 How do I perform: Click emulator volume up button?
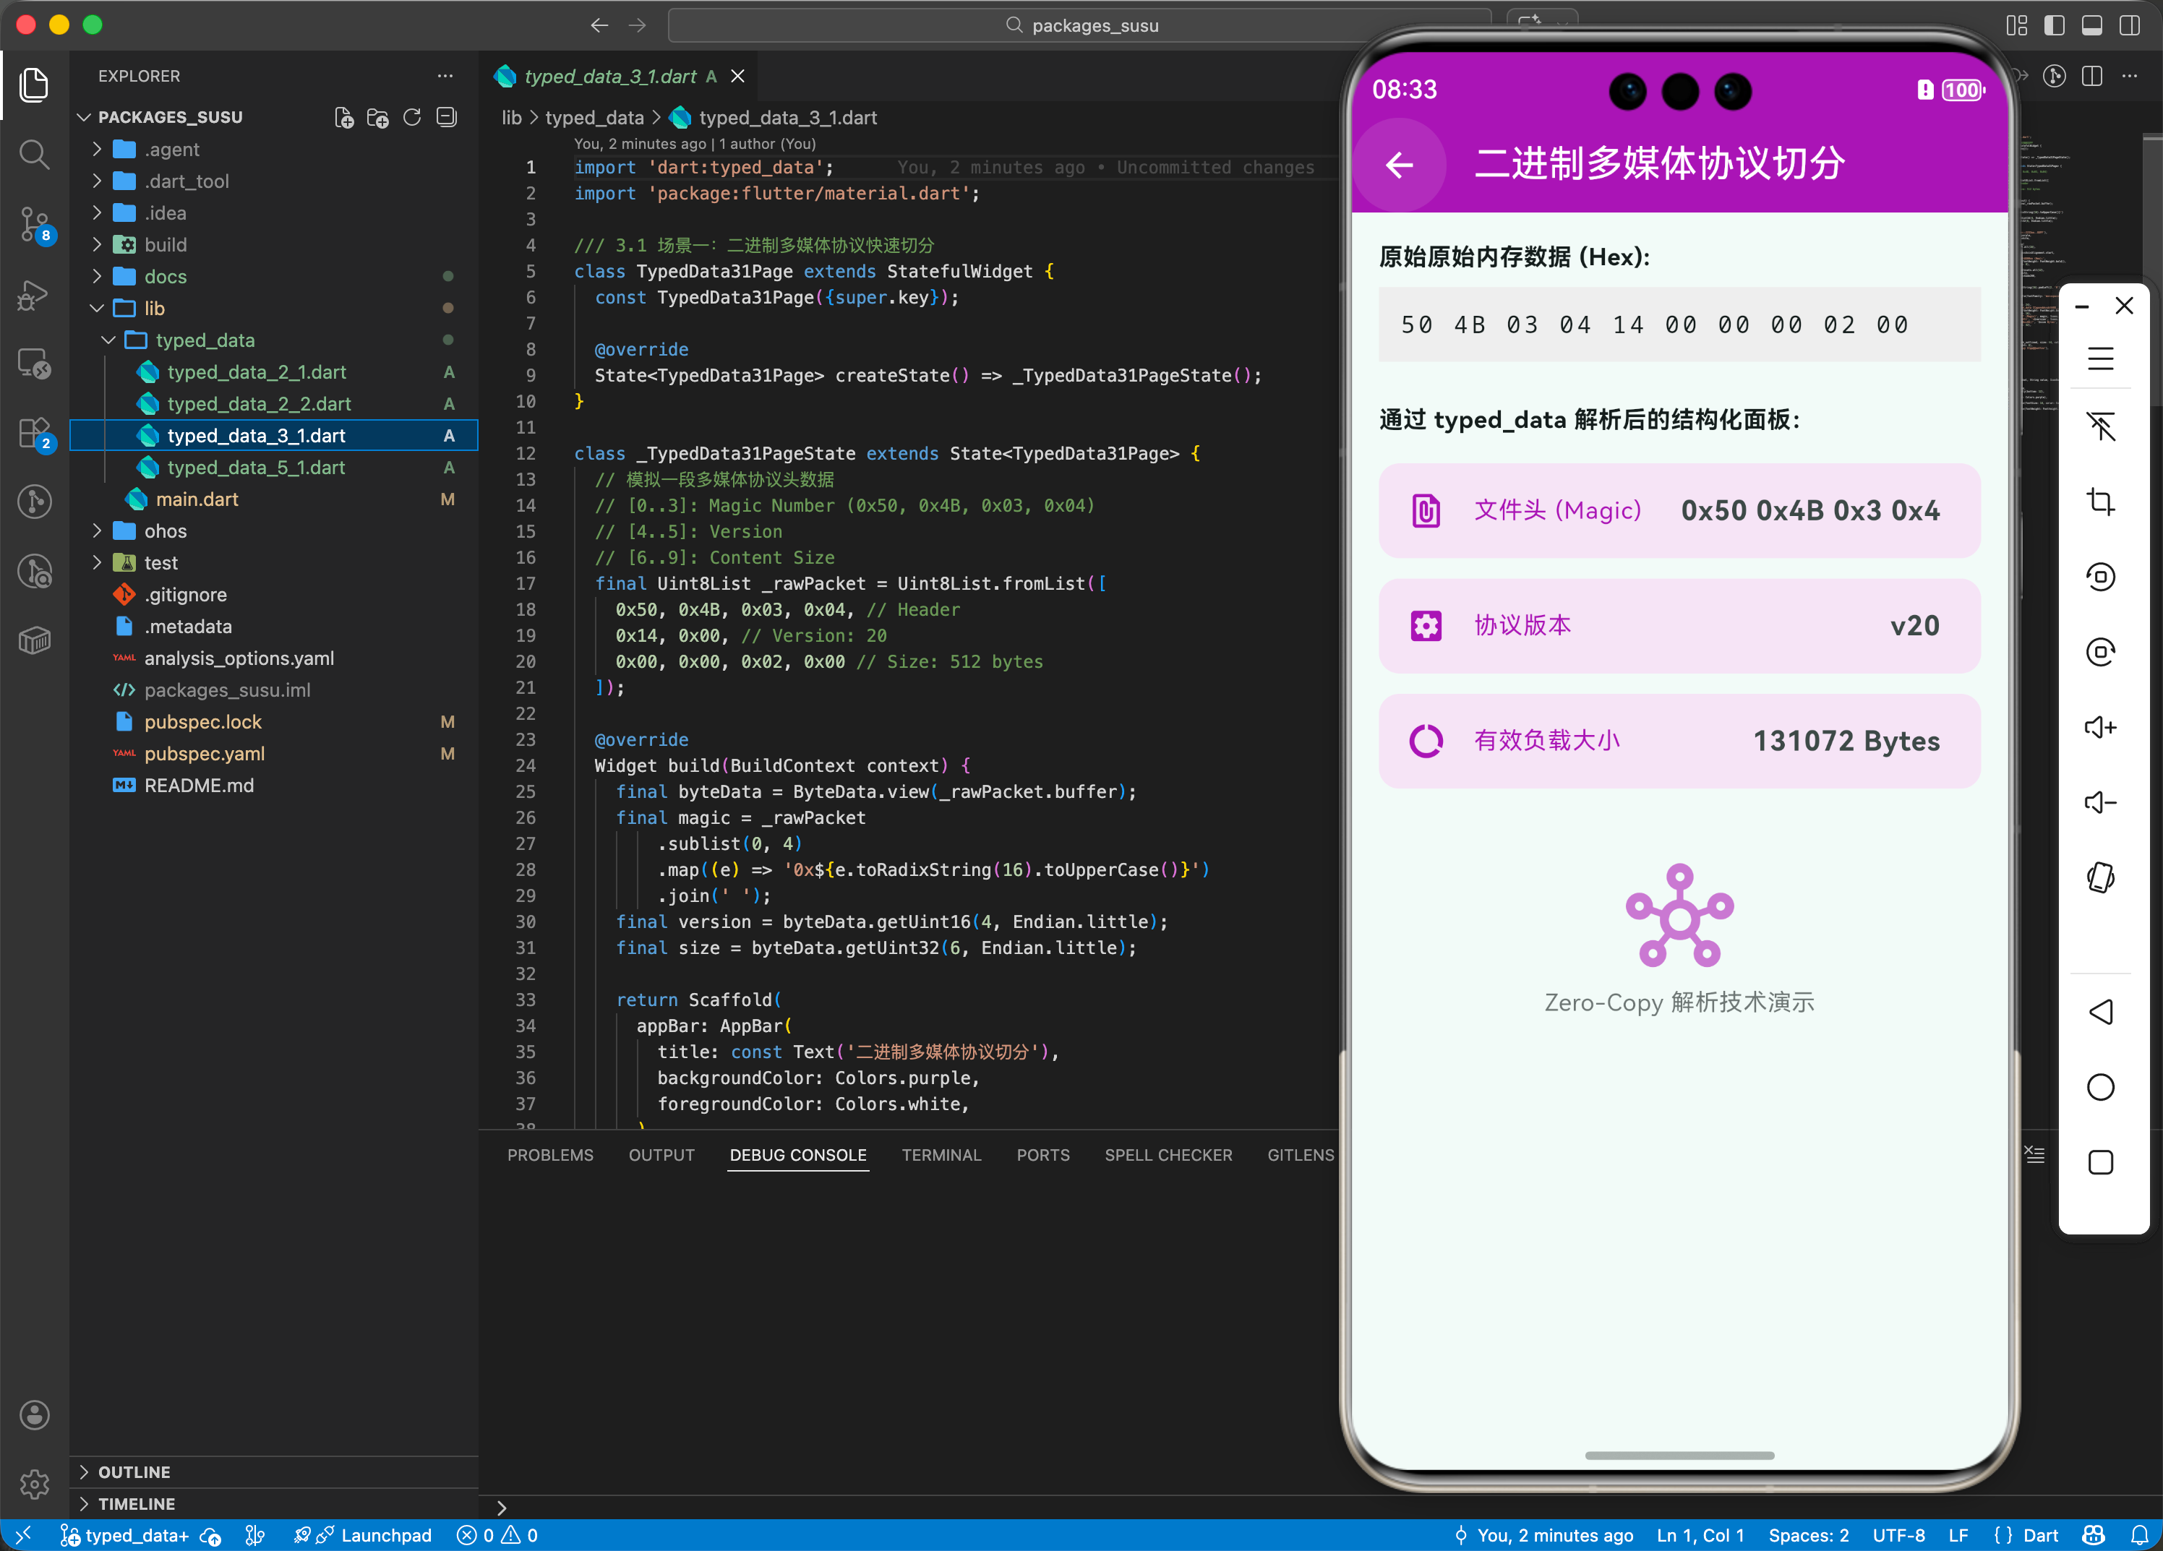(2100, 729)
